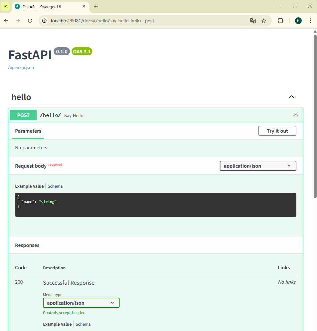Click the OAS 3.1 badge

click(x=82, y=52)
